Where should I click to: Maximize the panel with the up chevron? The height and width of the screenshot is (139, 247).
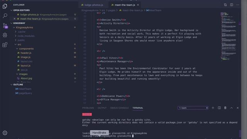click(232, 108)
